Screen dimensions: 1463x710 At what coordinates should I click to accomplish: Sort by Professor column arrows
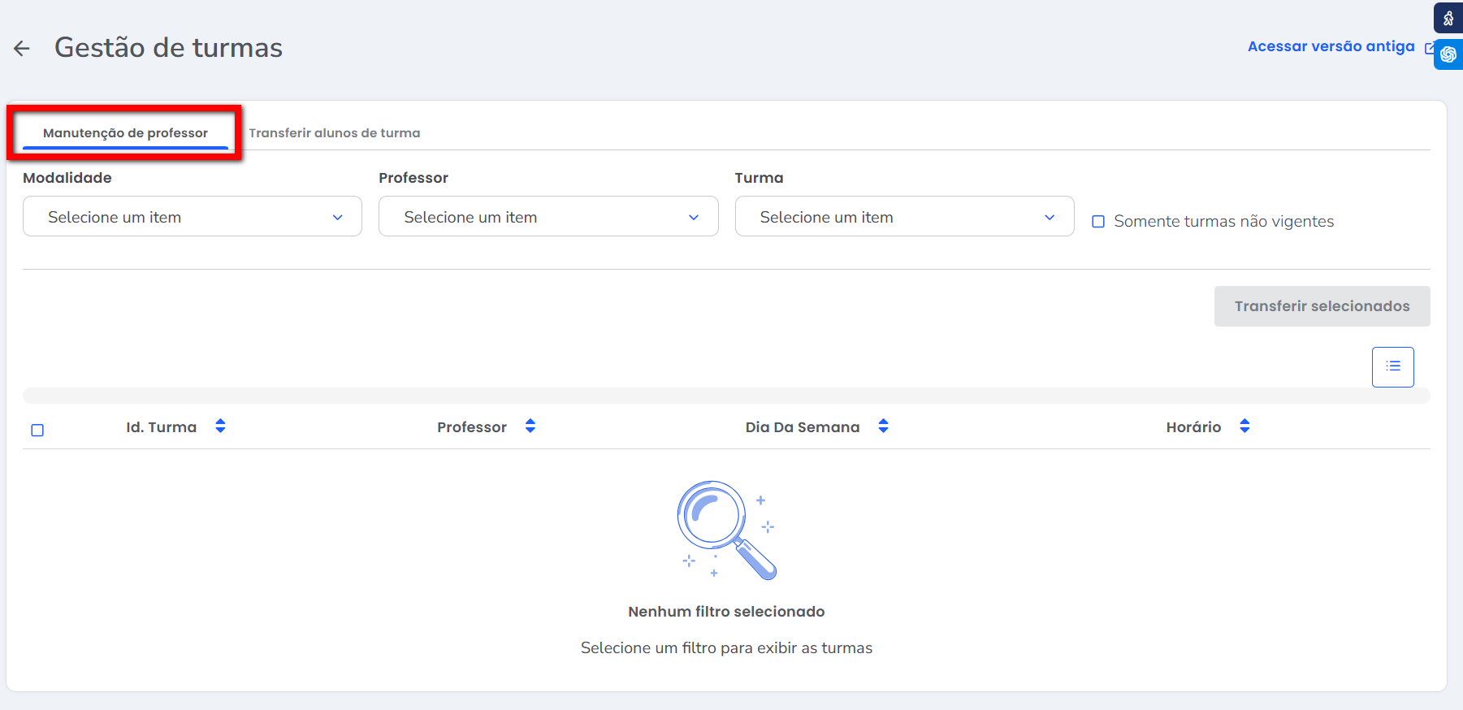[x=530, y=426]
